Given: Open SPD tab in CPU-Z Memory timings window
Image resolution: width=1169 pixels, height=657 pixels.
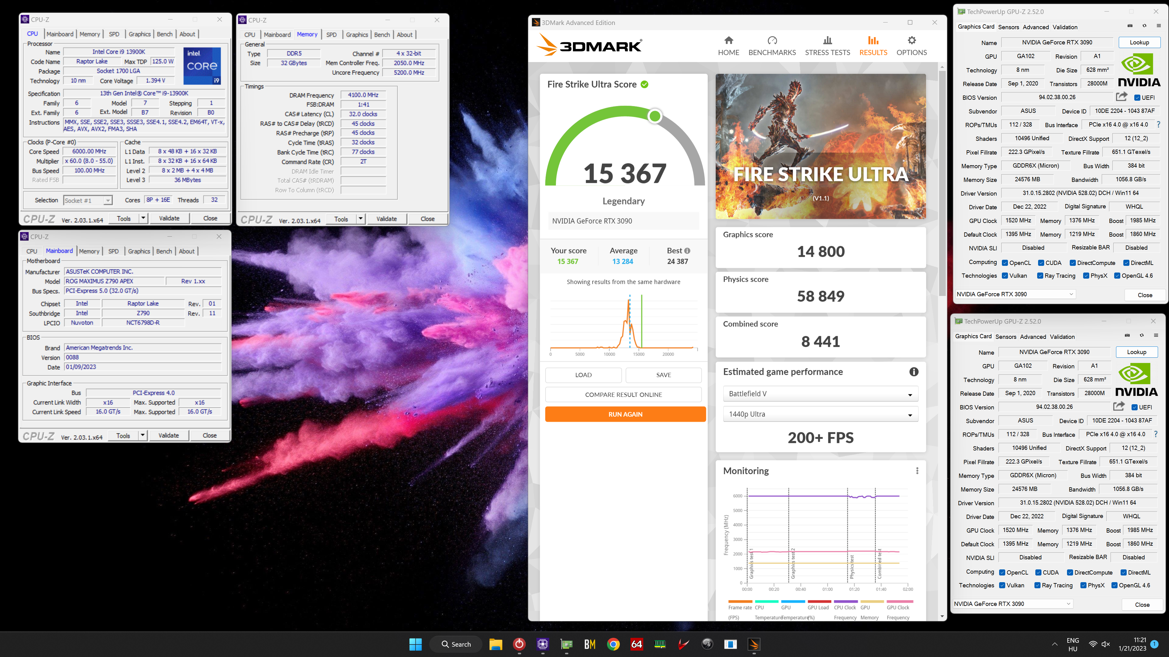Looking at the screenshot, I should click(x=331, y=34).
